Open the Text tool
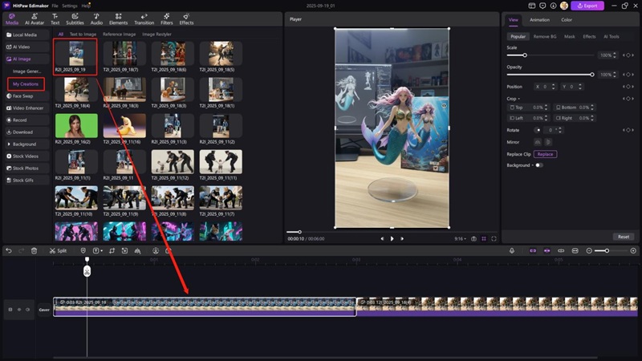This screenshot has height=361, width=642. (55, 19)
